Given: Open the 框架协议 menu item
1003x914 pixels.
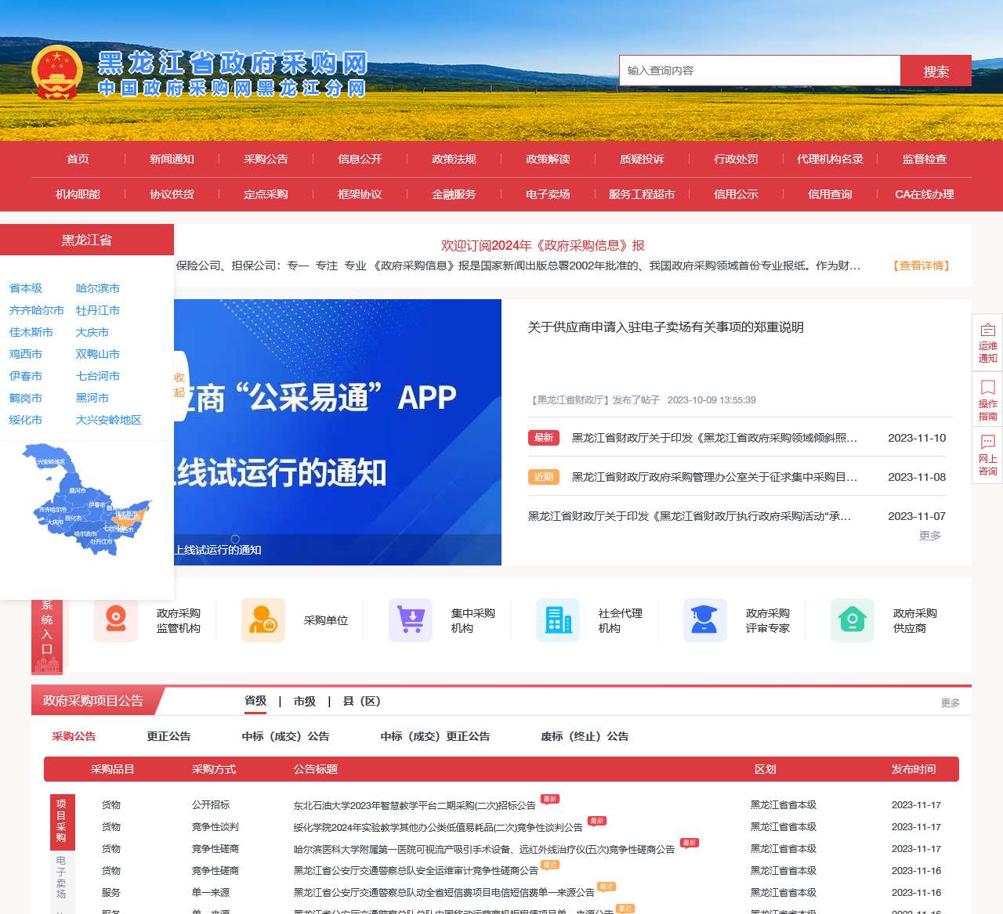Looking at the screenshot, I should click(x=360, y=194).
